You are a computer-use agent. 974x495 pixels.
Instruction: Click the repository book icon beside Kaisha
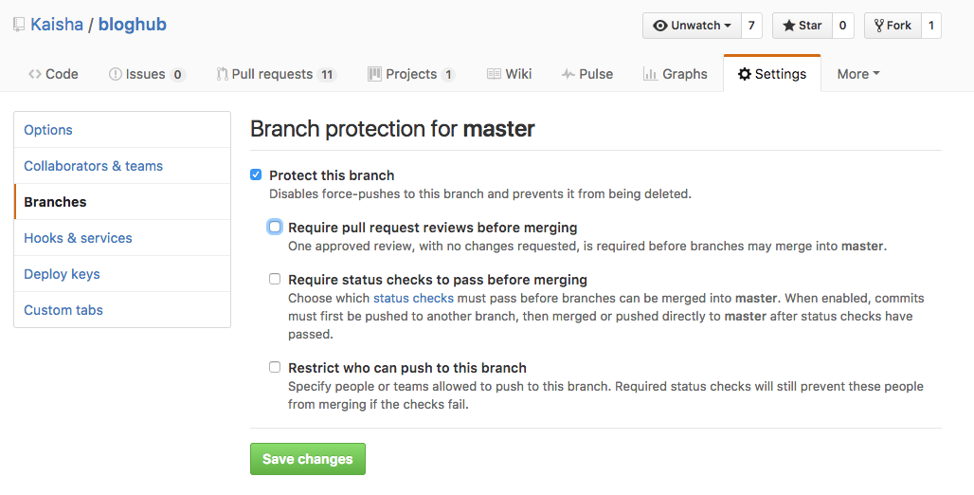click(19, 26)
